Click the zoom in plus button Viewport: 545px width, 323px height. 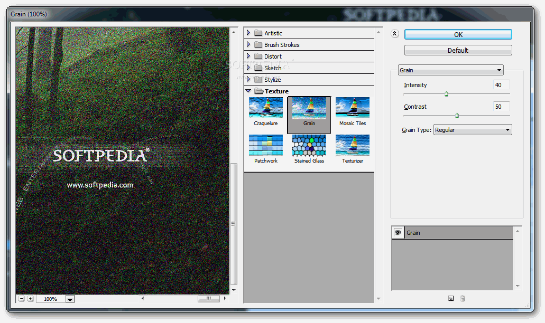[31, 299]
